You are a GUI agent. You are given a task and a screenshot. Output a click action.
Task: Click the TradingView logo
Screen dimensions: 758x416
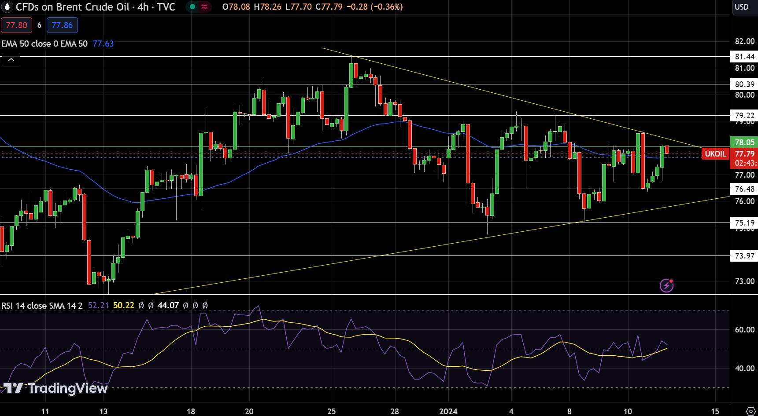[x=55, y=388]
